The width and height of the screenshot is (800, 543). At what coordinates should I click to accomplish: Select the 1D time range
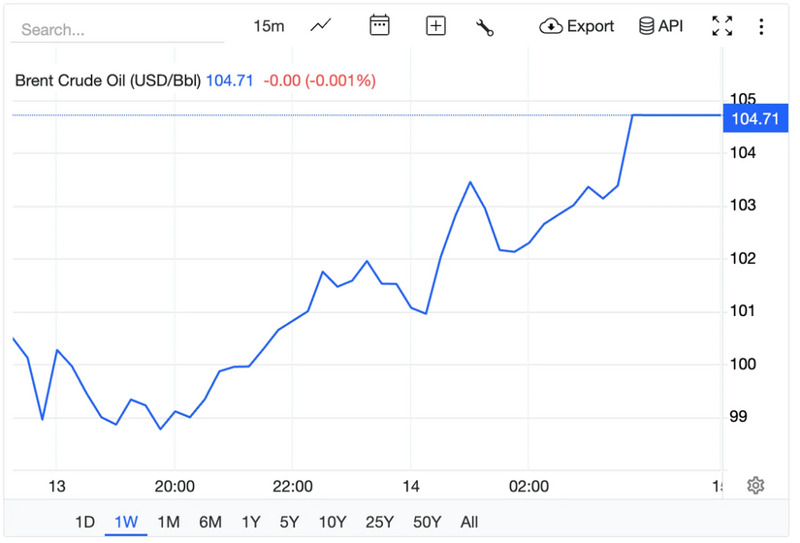pyautogui.click(x=85, y=522)
